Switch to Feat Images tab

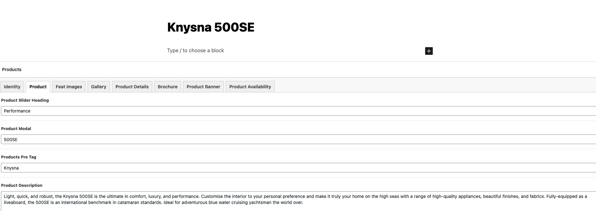pos(69,87)
